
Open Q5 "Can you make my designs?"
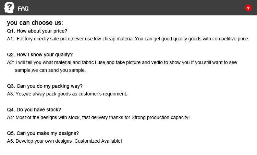(x=43, y=133)
